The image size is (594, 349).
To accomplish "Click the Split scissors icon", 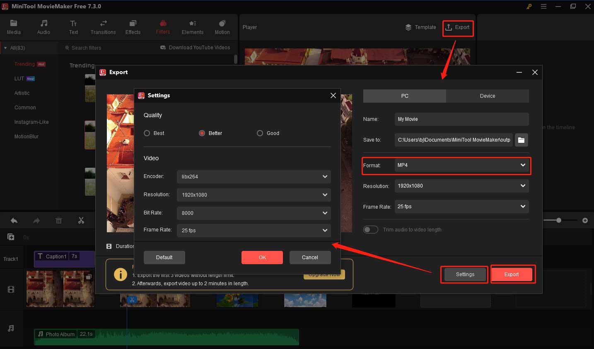I will coord(81,221).
